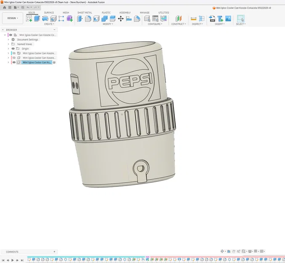Select the Revolve tool
Image resolution: width=285 pixels, height=263 pixels.
(x=45, y=19)
